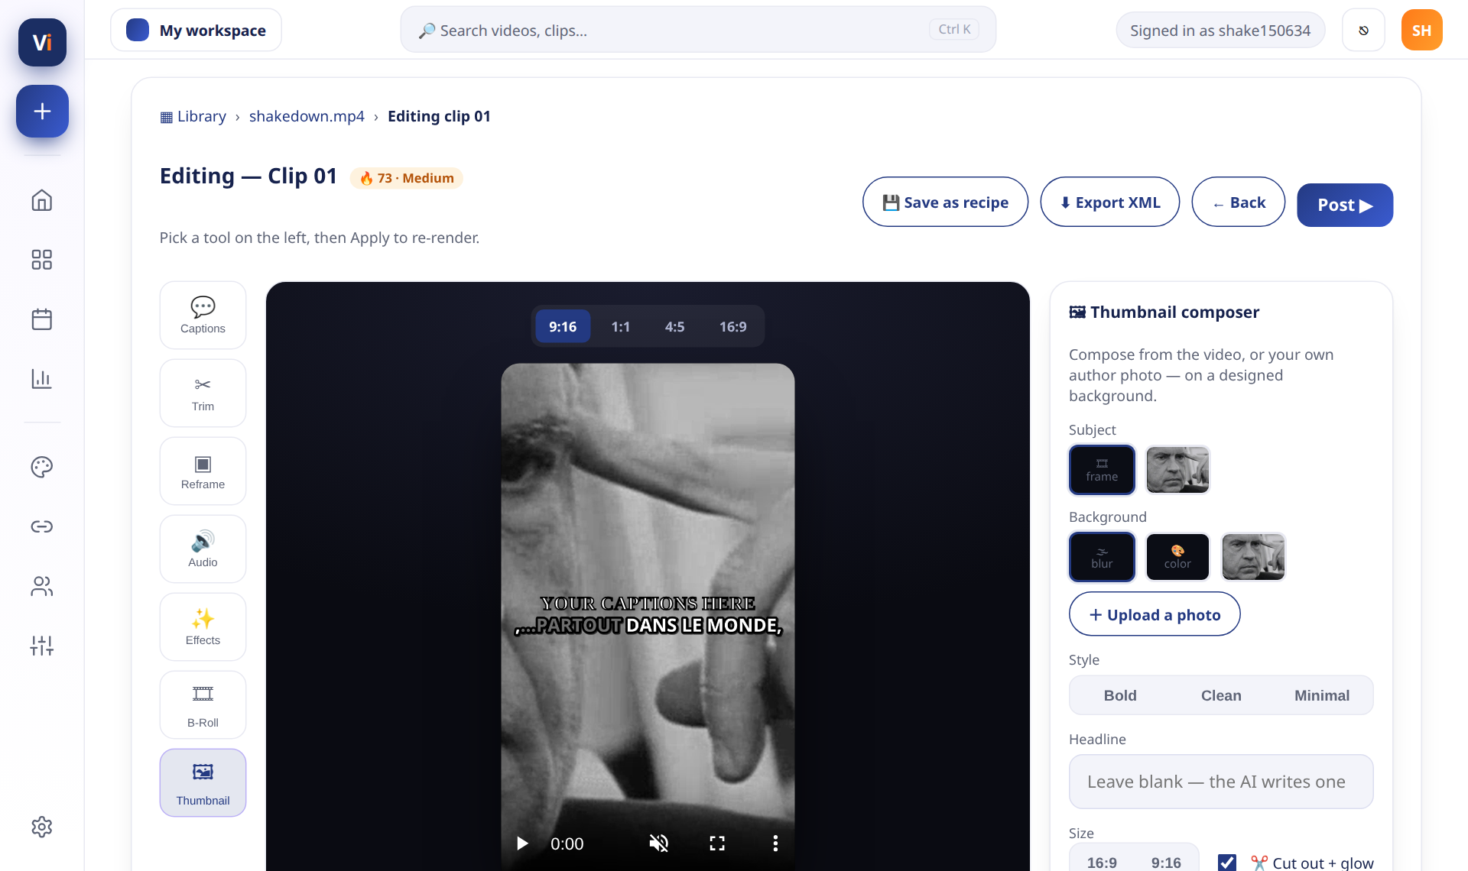
Task: Play the video preview
Action: click(522, 843)
